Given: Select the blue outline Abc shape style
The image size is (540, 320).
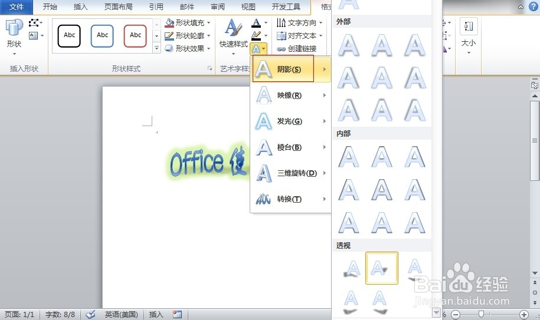Looking at the screenshot, I should pos(102,36).
